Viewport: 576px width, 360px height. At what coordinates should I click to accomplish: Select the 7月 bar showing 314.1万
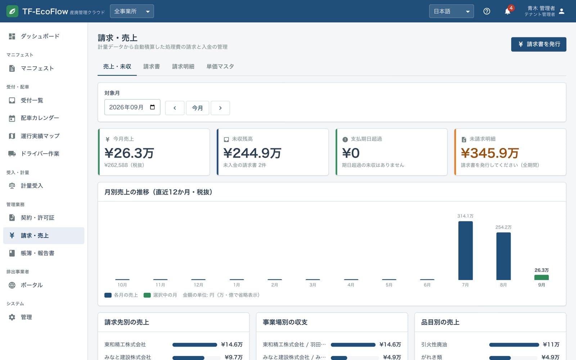(x=465, y=251)
